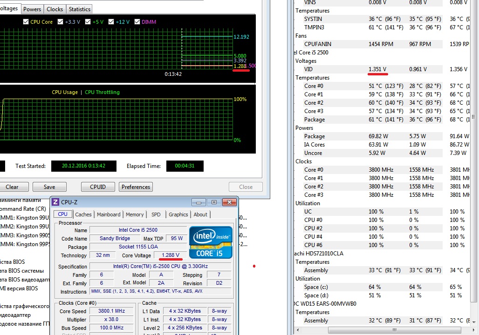Open the CPU-Z Mainboard tab
Viewport: 479px width, 335px height.
[x=109, y=214]
